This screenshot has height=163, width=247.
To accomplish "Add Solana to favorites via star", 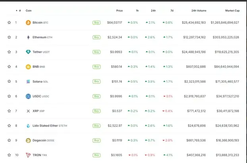I will tap(9, 81).
